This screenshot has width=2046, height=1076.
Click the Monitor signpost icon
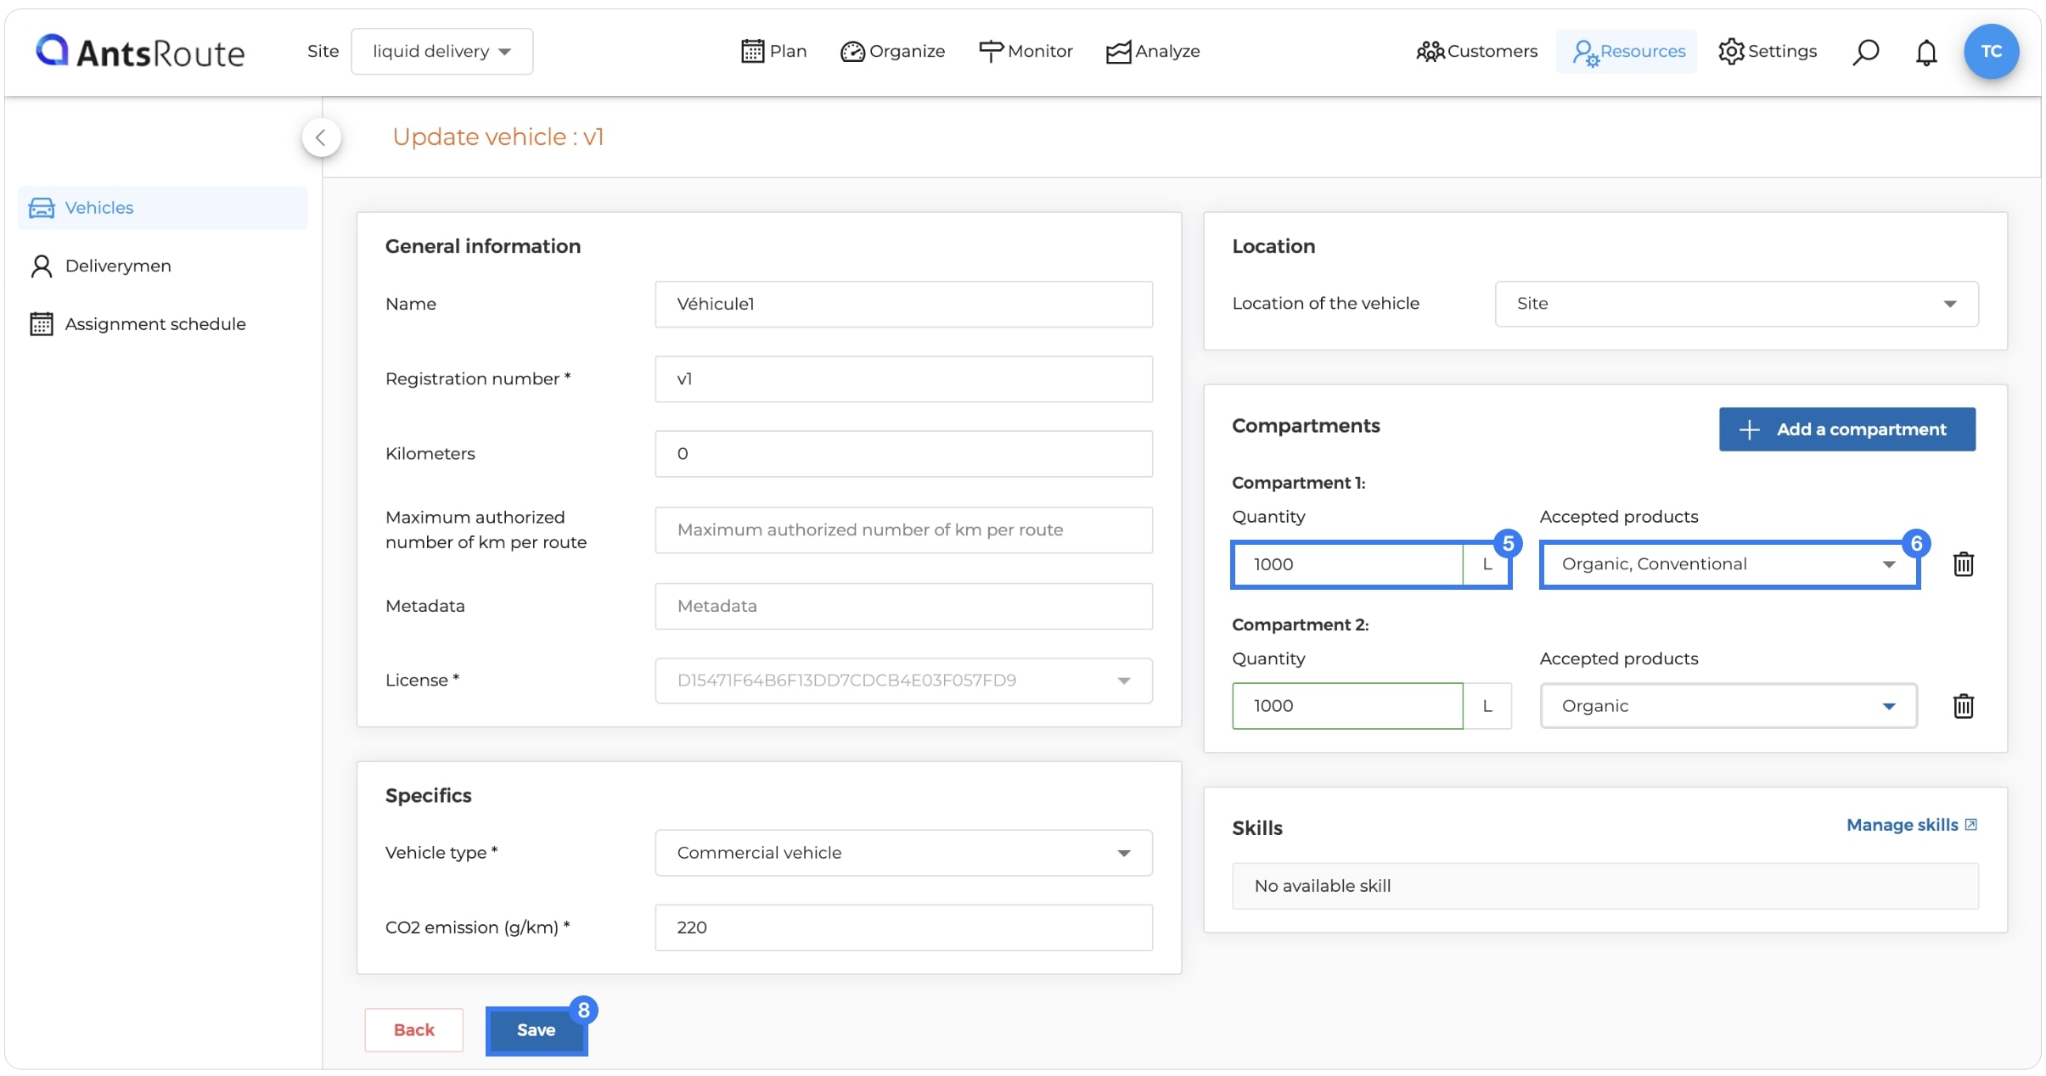(991, 52)
